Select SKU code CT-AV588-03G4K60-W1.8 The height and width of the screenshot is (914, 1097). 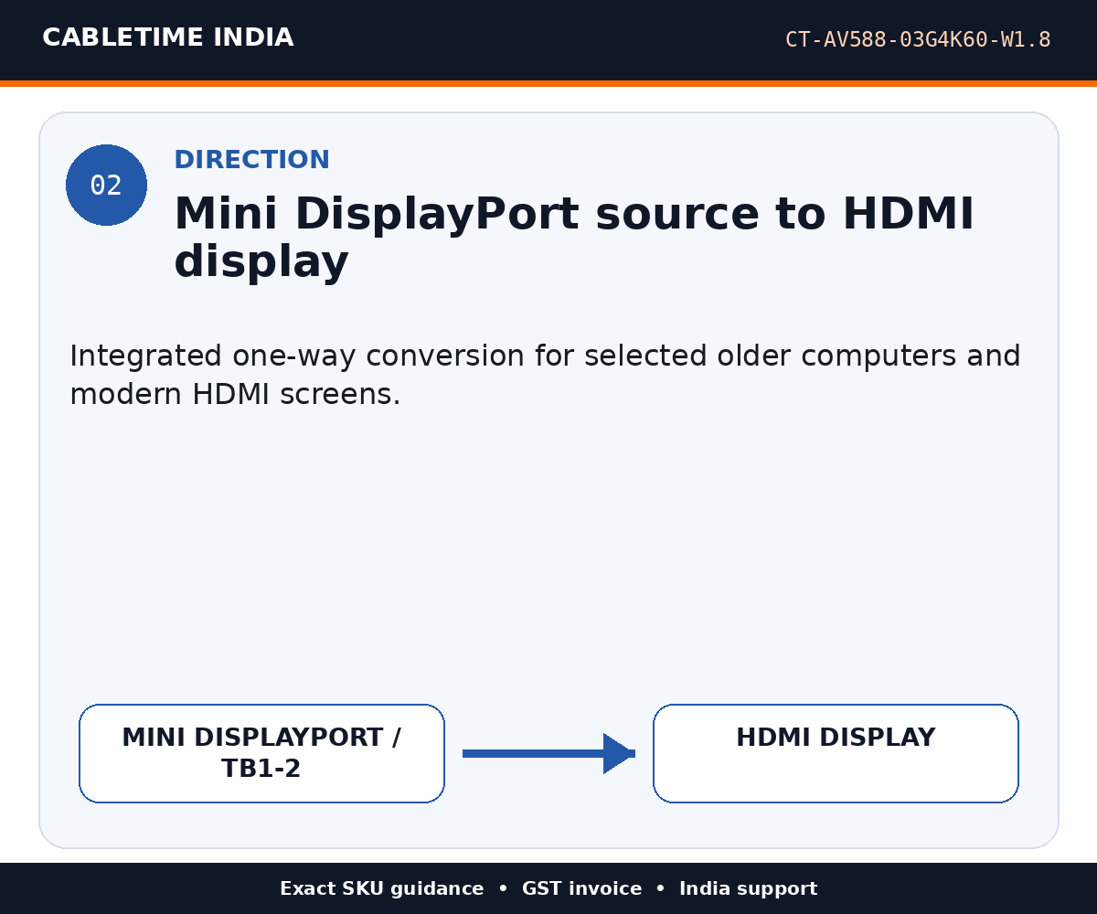(918, 40)
